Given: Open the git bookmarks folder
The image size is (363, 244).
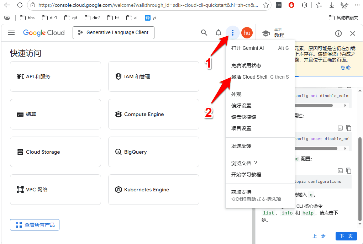Looking at the screenshot, I should click(71, 18).
